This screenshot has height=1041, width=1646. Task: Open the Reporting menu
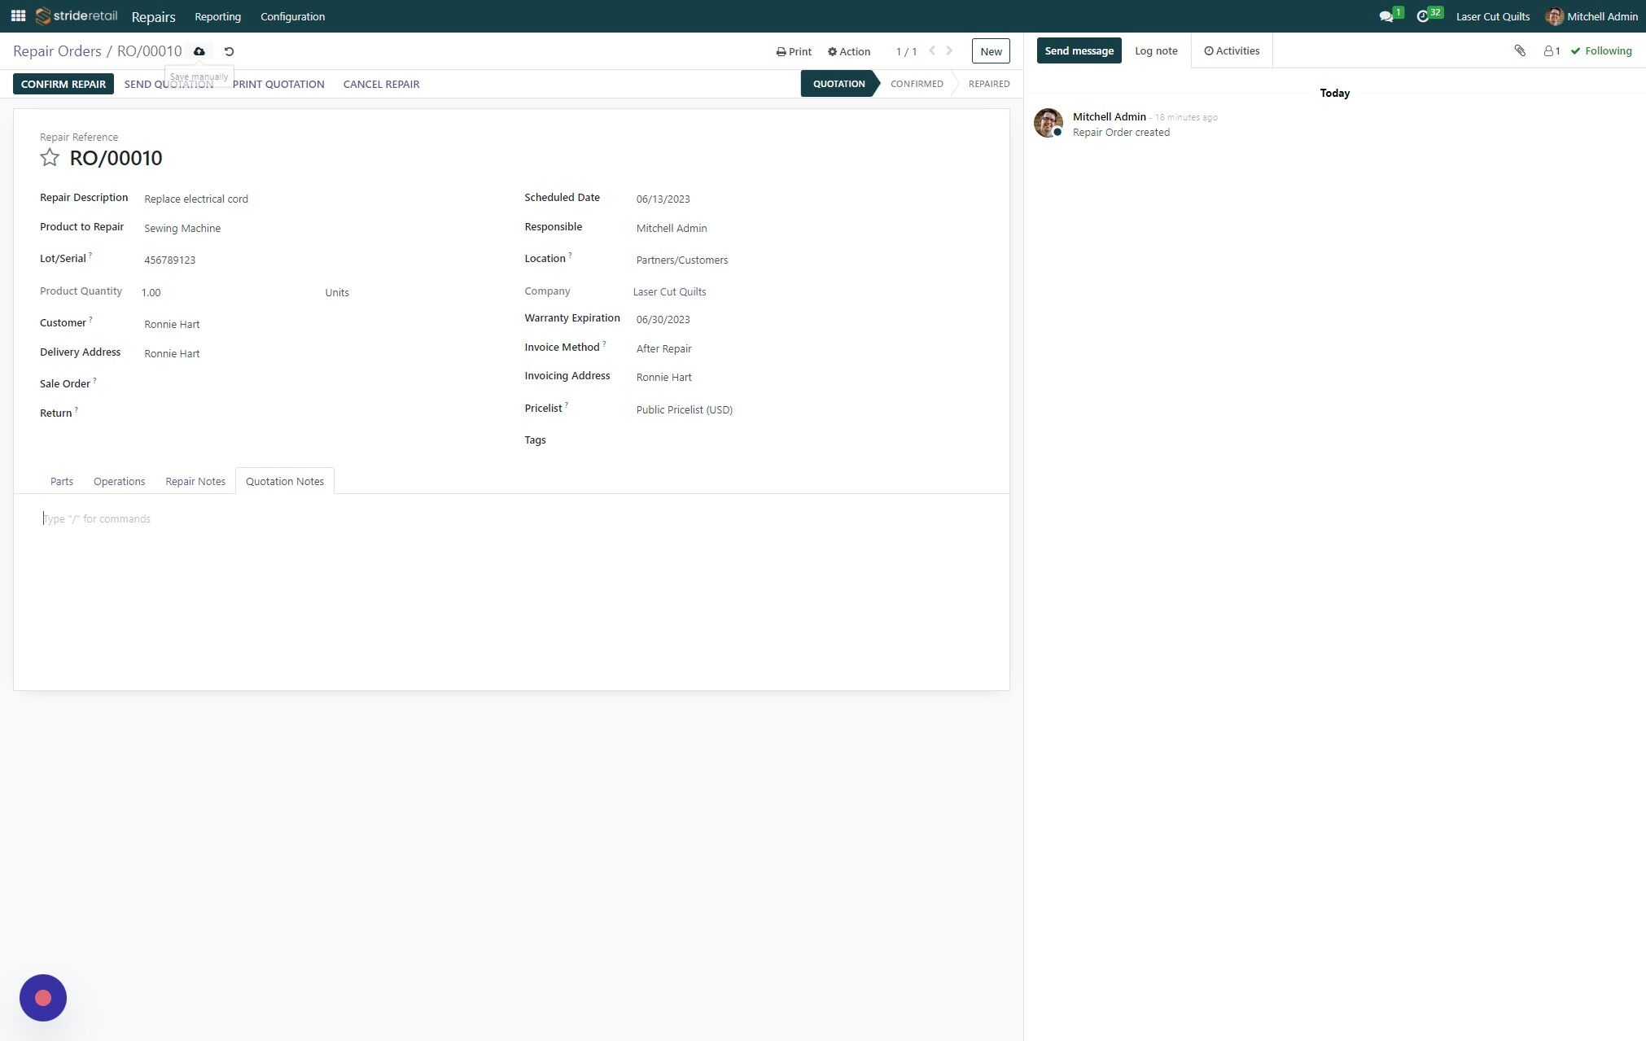click(x=217, y=16)
